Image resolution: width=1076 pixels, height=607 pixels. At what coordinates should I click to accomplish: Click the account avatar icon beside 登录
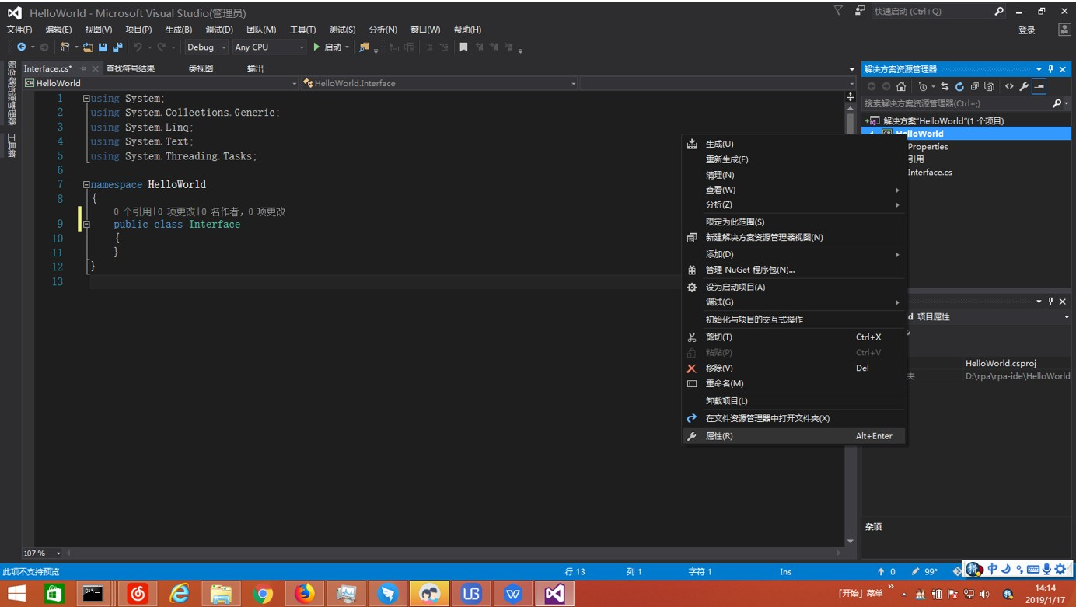click(x=1064, y=30)
